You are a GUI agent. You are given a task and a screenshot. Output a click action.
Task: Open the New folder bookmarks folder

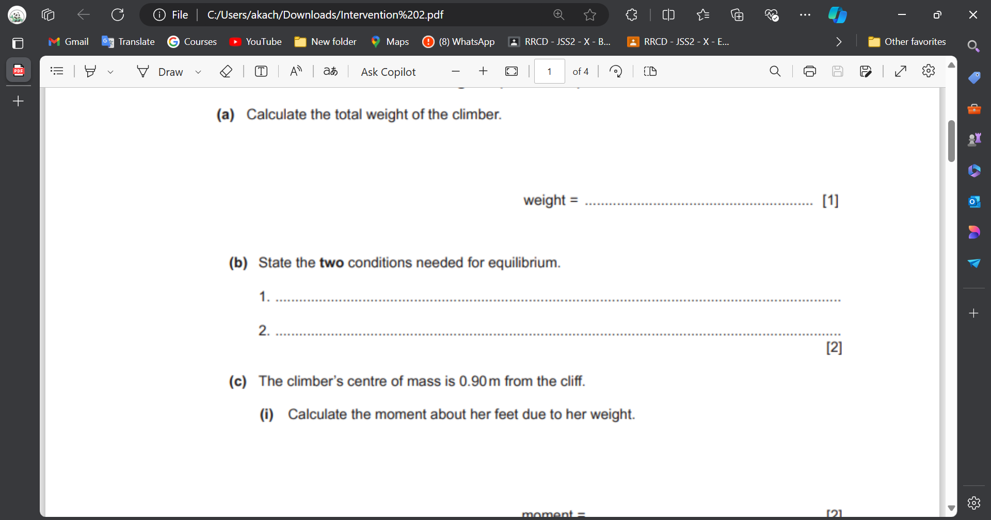[325, 42]
